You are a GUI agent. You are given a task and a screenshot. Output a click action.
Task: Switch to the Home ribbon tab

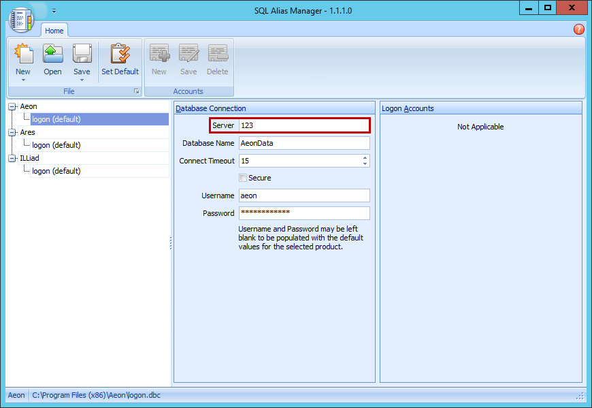click(54, 30)
